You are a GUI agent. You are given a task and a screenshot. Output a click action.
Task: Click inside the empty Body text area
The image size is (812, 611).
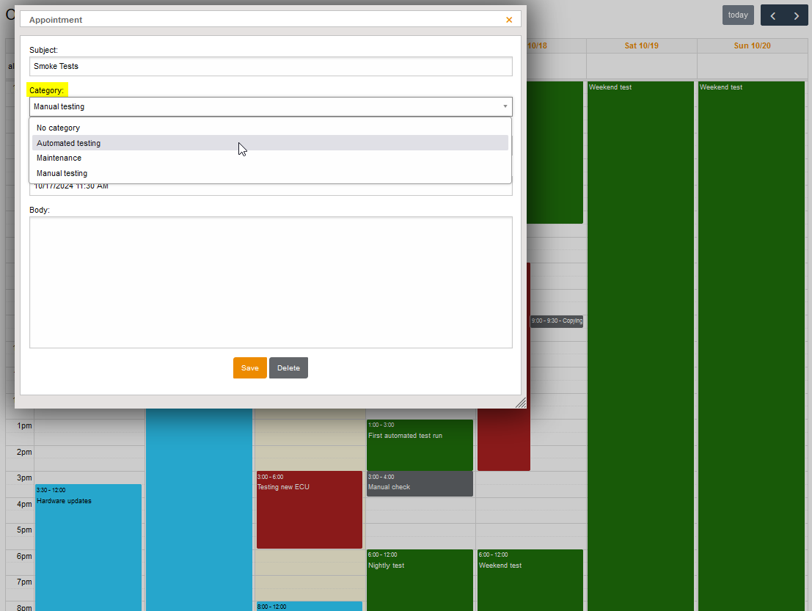pyautogui.click(x=270, y=282)
